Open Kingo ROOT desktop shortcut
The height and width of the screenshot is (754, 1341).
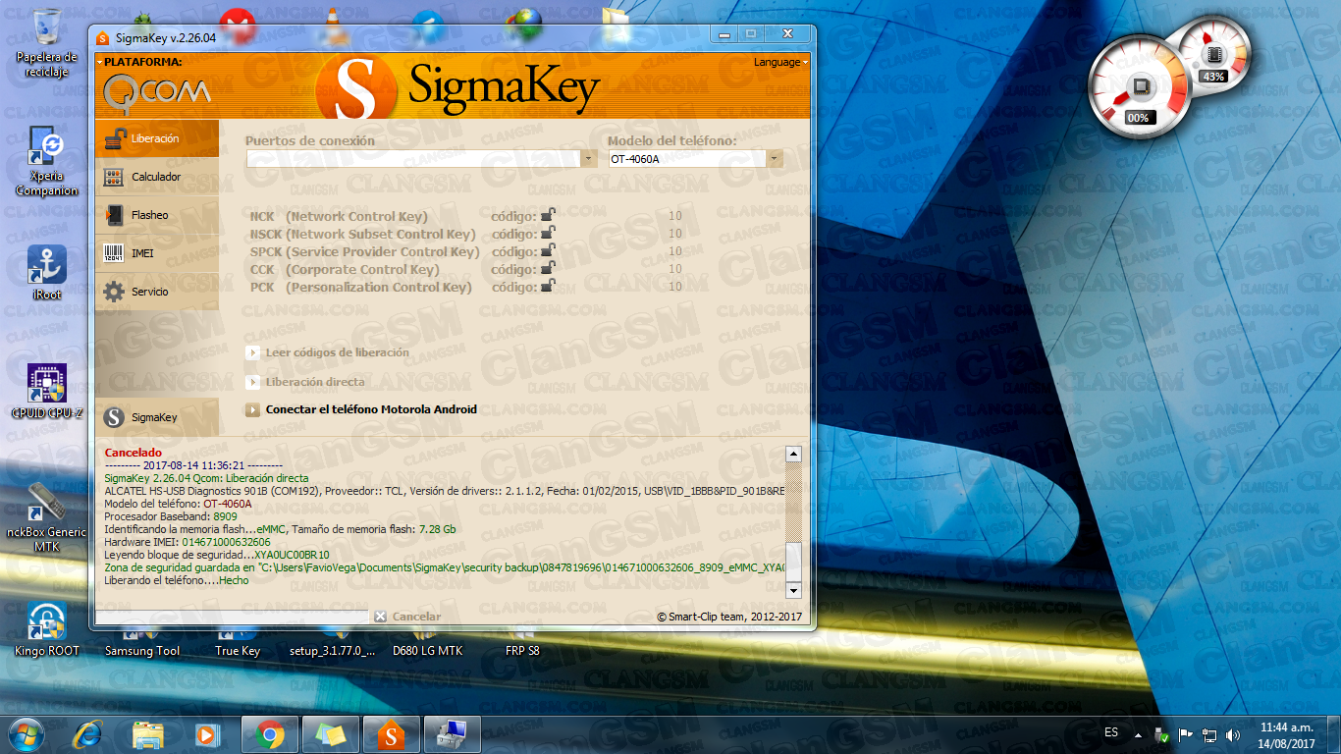[x=47, y=628]
